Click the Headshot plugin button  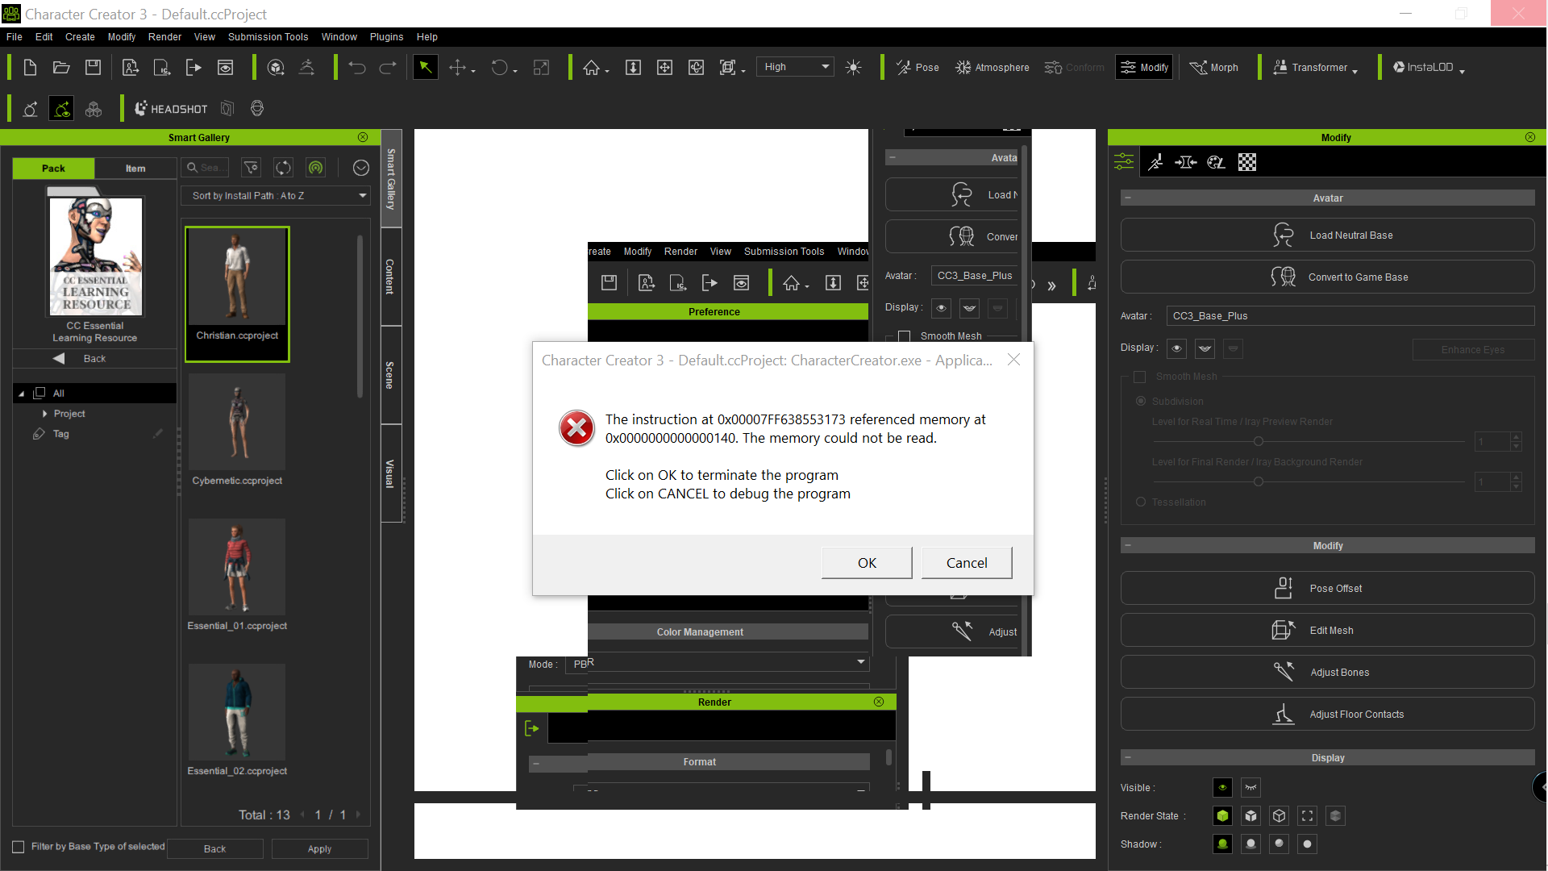(170, 109)
